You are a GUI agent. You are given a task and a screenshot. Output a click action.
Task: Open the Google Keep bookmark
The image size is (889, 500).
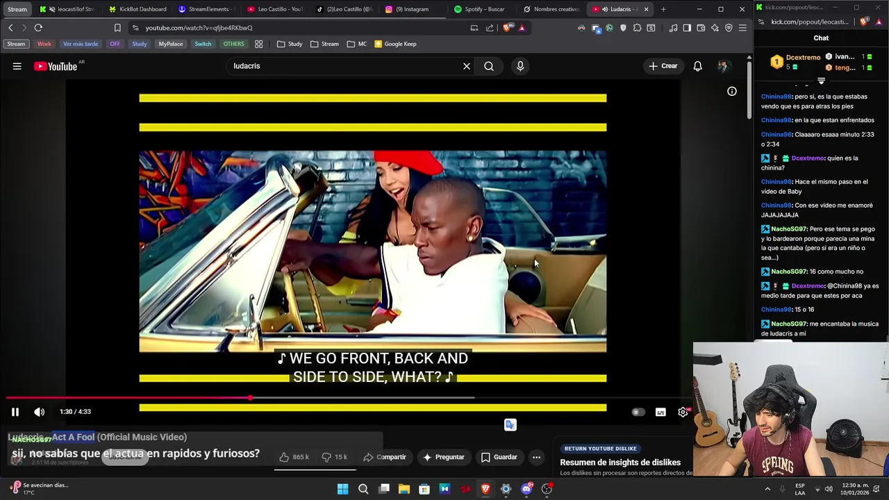coord(396,44)
